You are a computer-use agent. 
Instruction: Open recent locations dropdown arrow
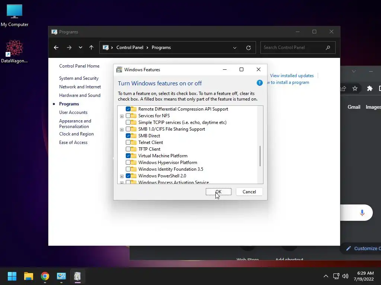click(x=80, y=47)
